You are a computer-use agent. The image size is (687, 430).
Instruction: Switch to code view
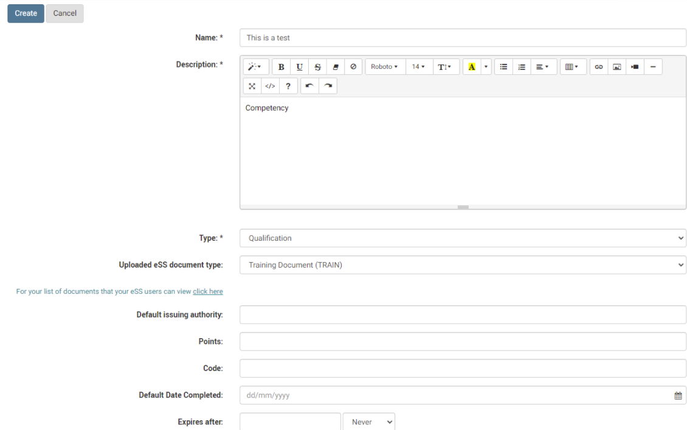click(x=270, y=86)
